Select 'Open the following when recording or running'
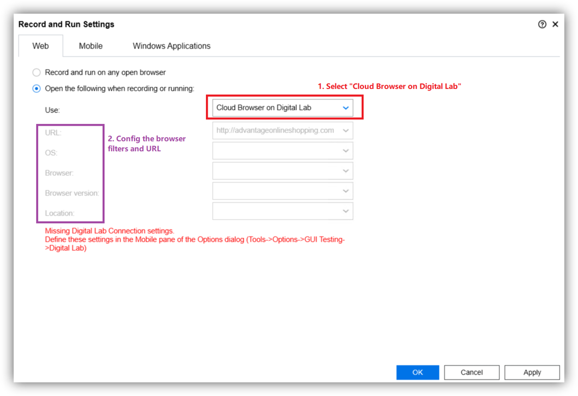This screenshot has width=578, height=396. pyautogui.click(x=37, y=88)
